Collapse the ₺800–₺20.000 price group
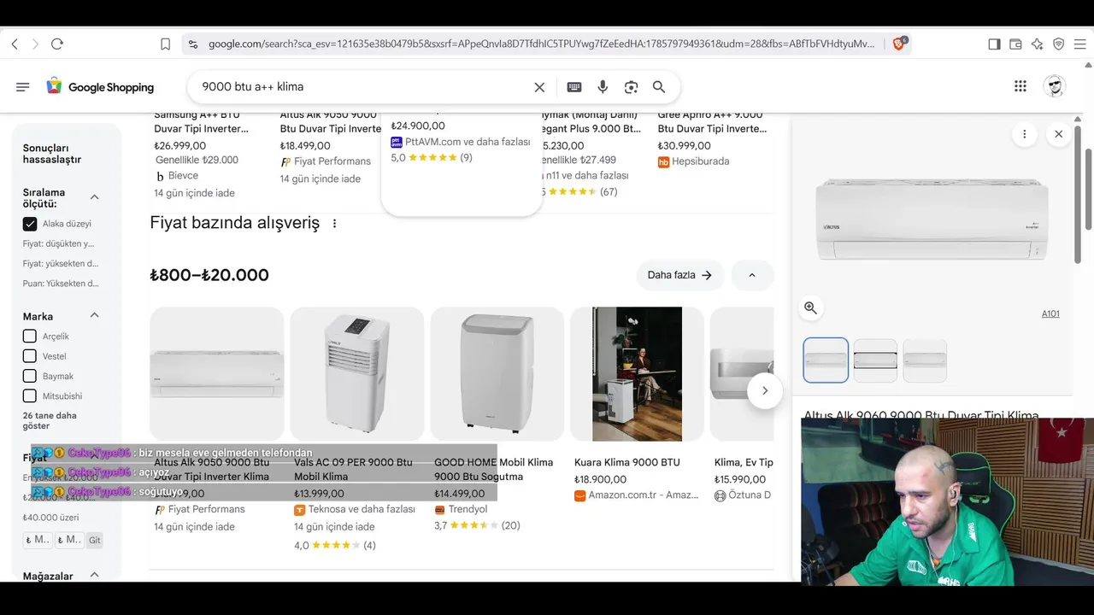This screenshot has height=615, width=1094. [x=752, y=275]
